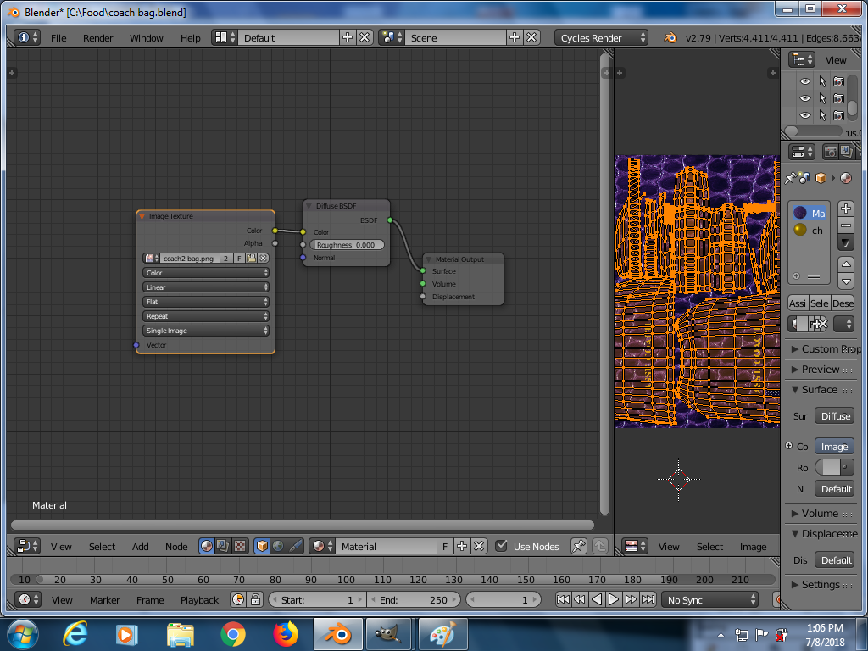Open the render properties camera tab icon

(x=831, y=152)
